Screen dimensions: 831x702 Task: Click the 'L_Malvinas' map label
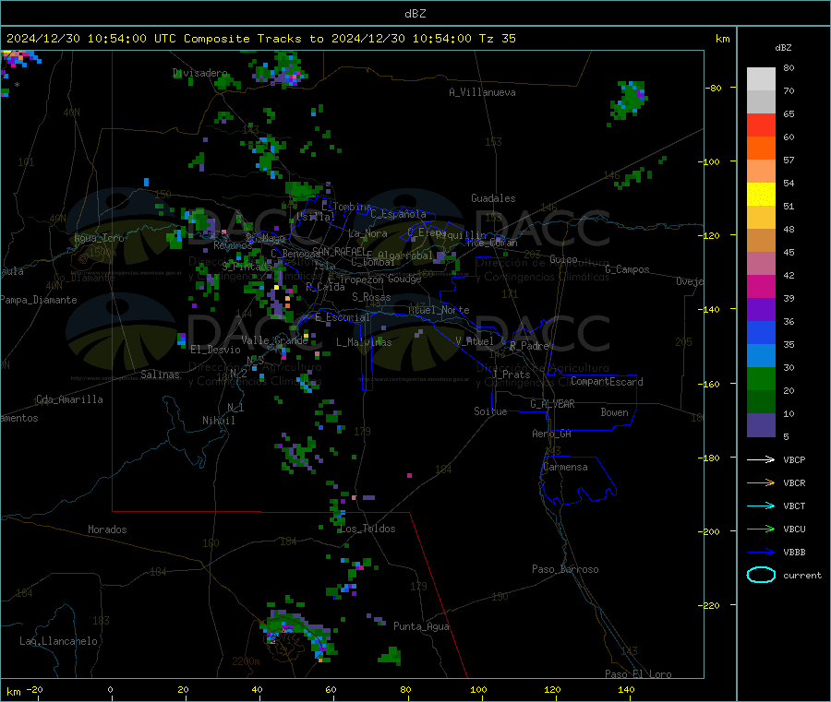[x=364, y=342]
